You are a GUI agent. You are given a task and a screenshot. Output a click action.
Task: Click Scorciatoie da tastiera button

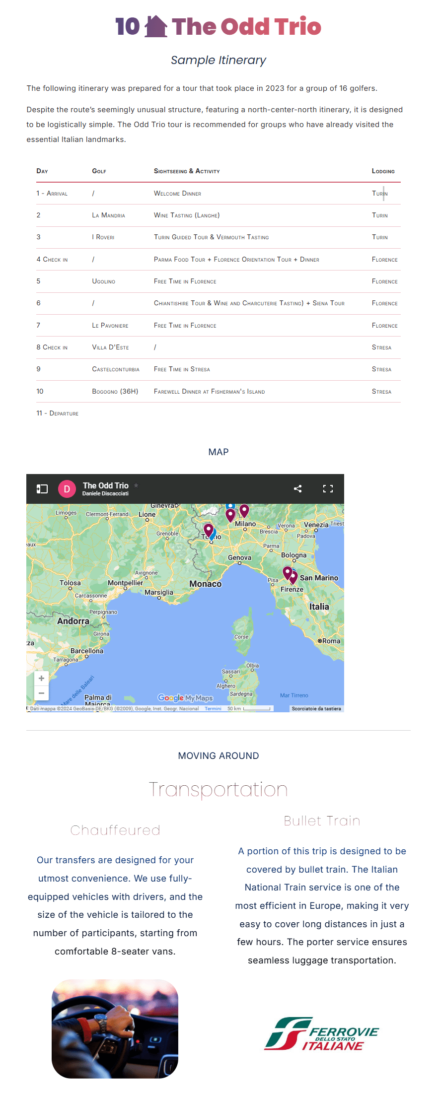tap(316, 709)
